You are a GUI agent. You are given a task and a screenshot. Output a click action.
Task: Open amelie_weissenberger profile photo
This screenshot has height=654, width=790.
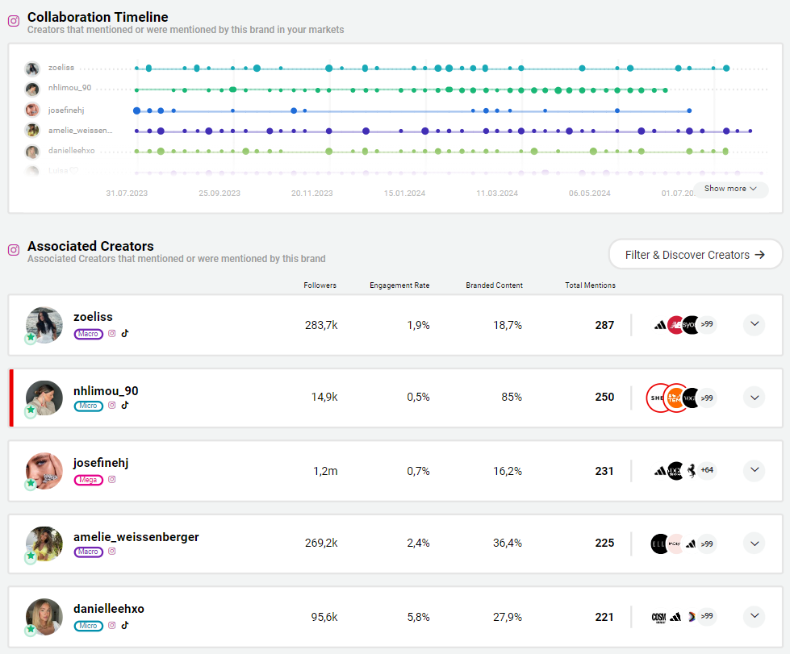coord(44,544)
